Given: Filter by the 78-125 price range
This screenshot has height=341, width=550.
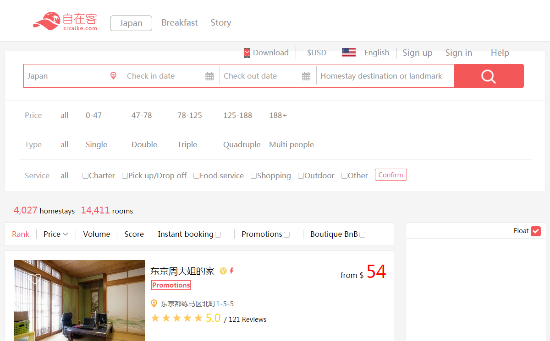Looking at the screenshot, I should [190, 115].
